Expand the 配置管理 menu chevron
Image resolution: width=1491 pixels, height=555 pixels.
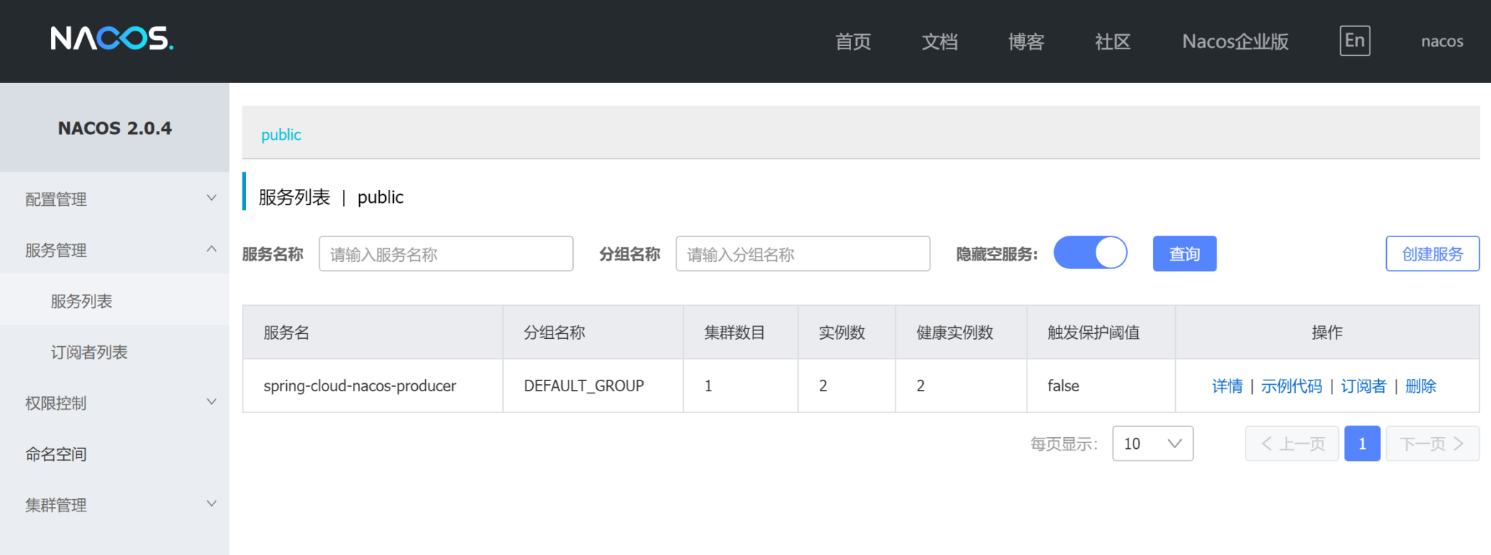coord(211,198)
